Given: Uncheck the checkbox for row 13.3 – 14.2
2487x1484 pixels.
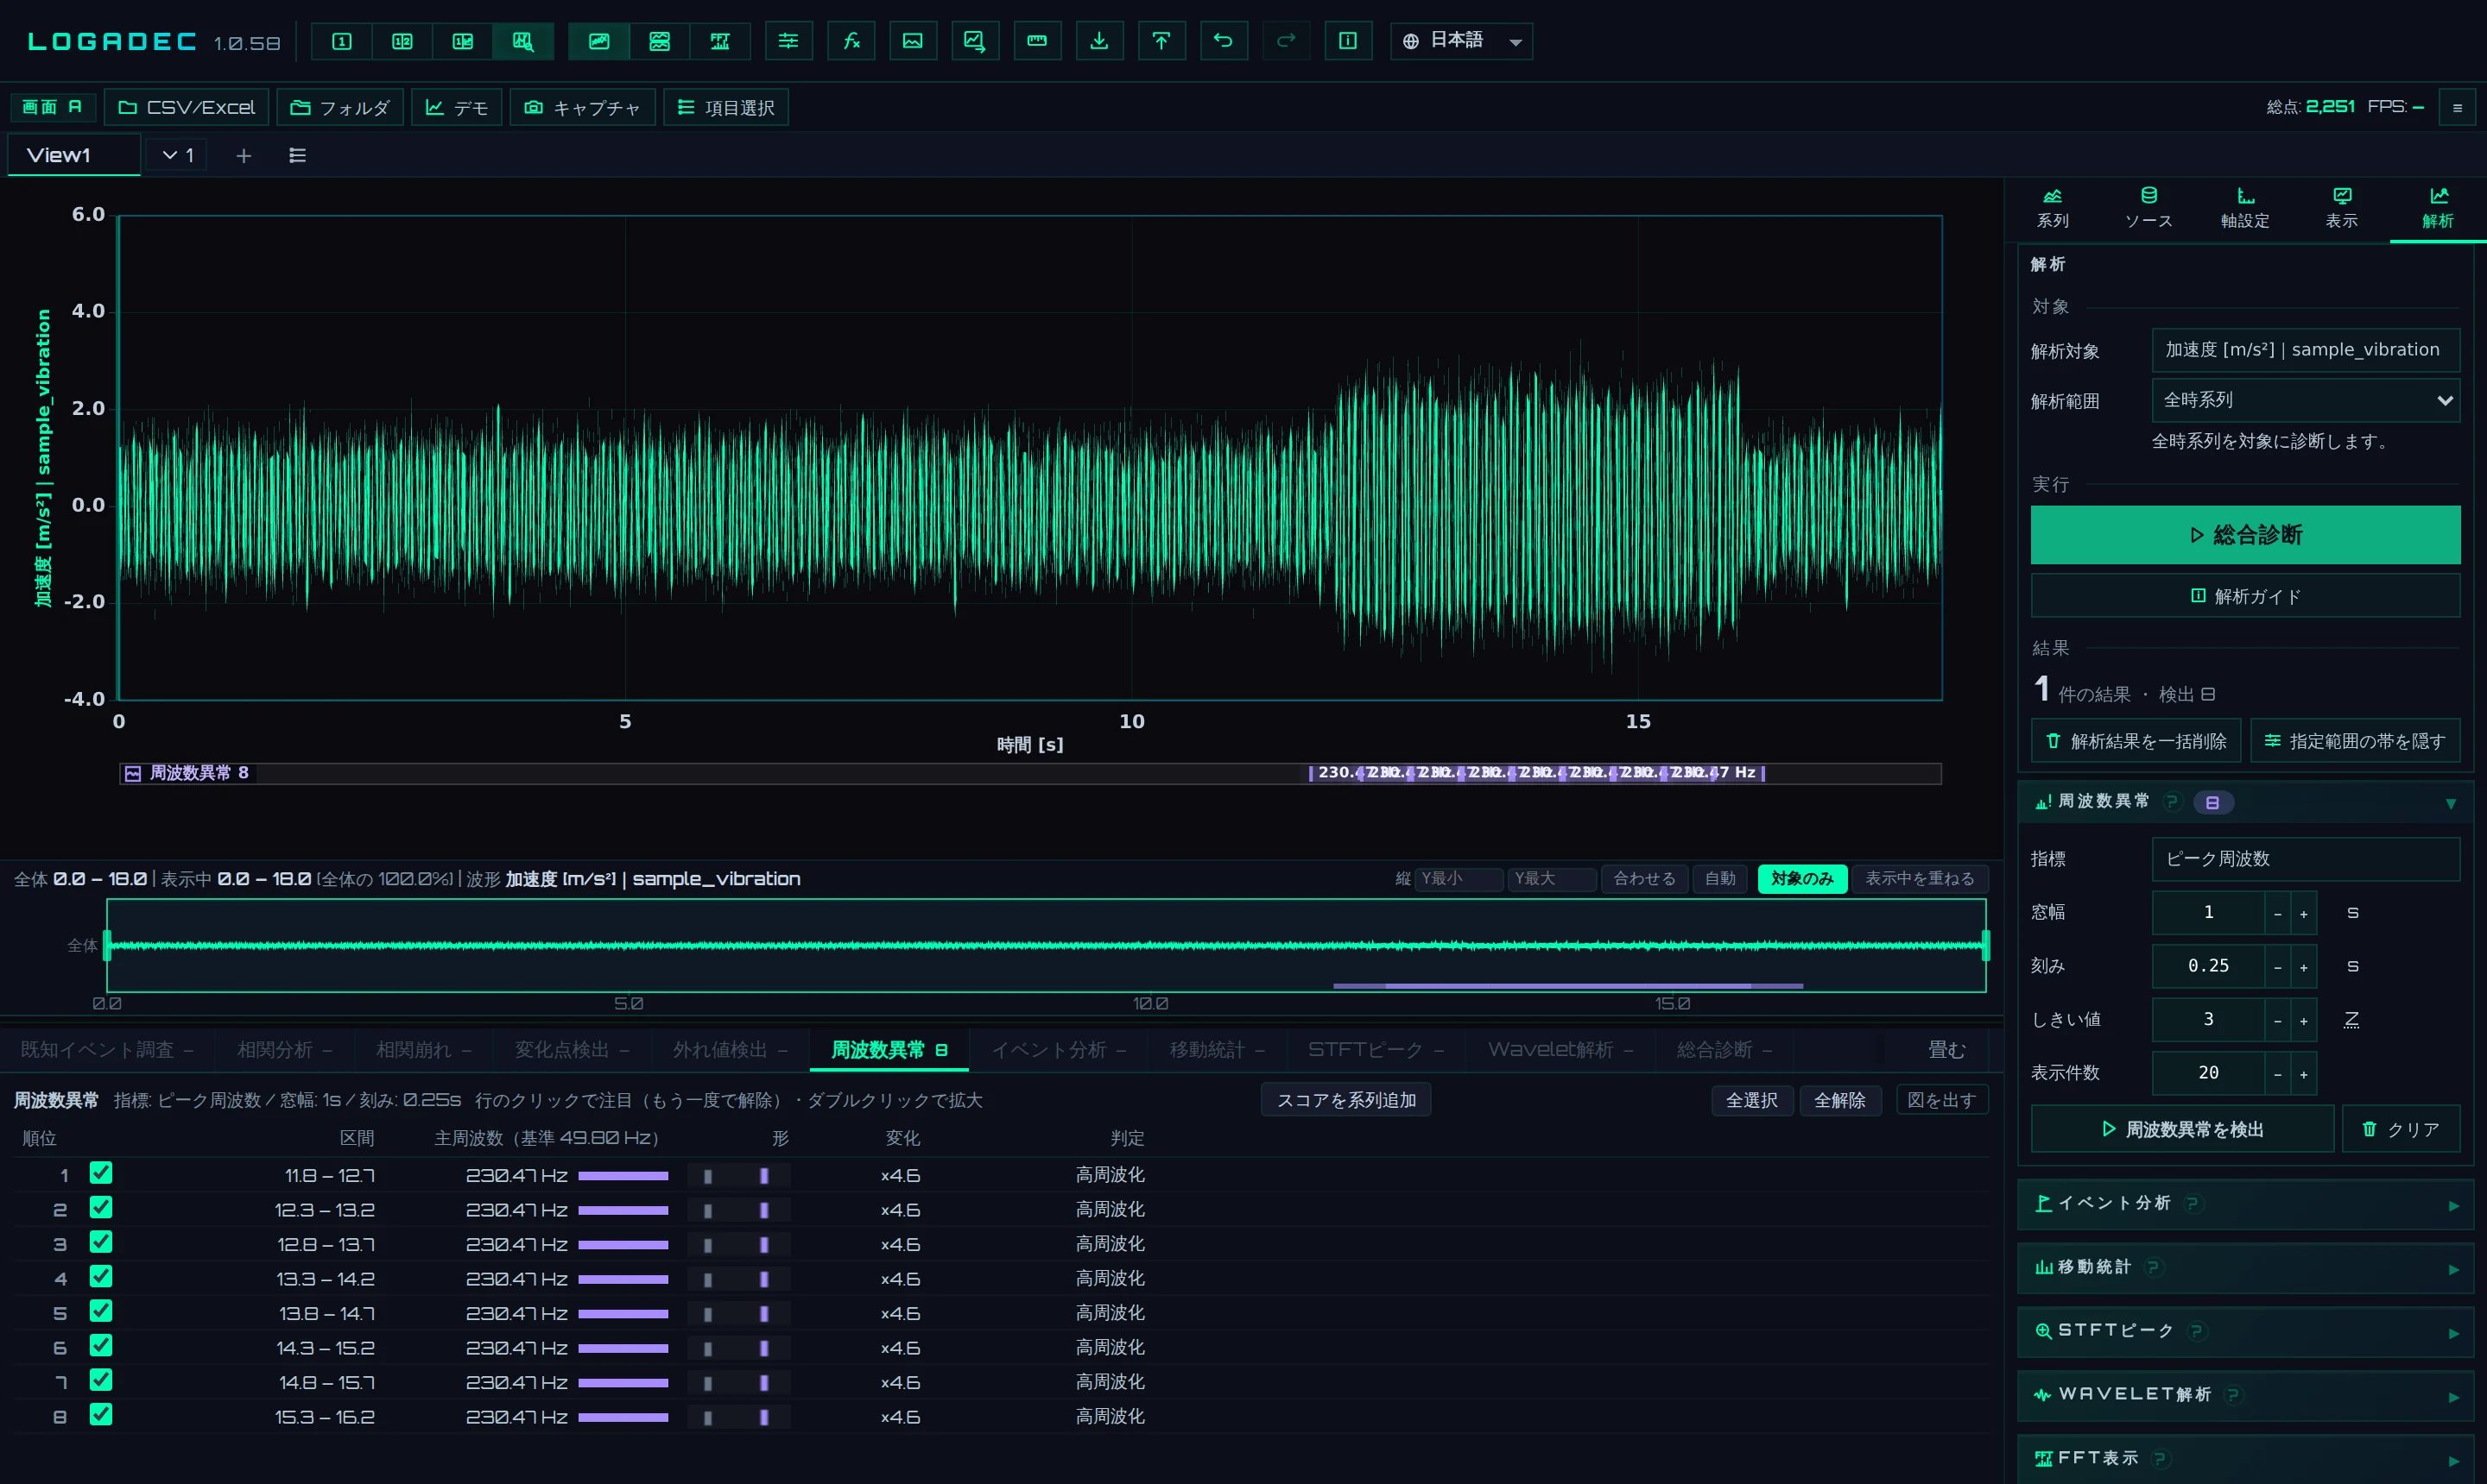Looking at the screenshot, I should (101, 1277).
